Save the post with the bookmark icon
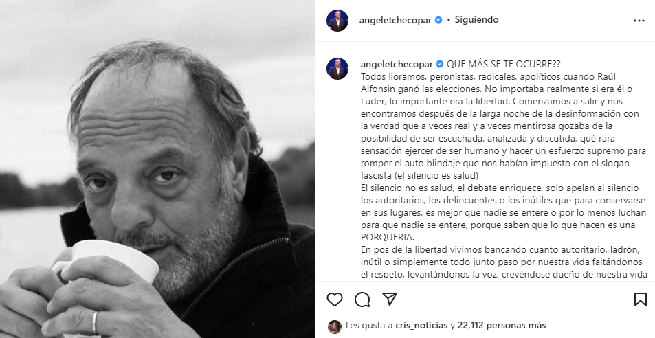 tap(641, 300)
